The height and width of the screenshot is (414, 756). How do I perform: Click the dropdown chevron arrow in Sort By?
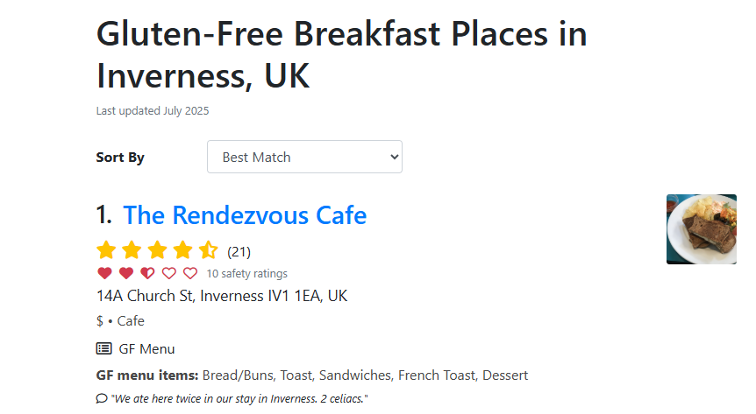coord(395,157)
